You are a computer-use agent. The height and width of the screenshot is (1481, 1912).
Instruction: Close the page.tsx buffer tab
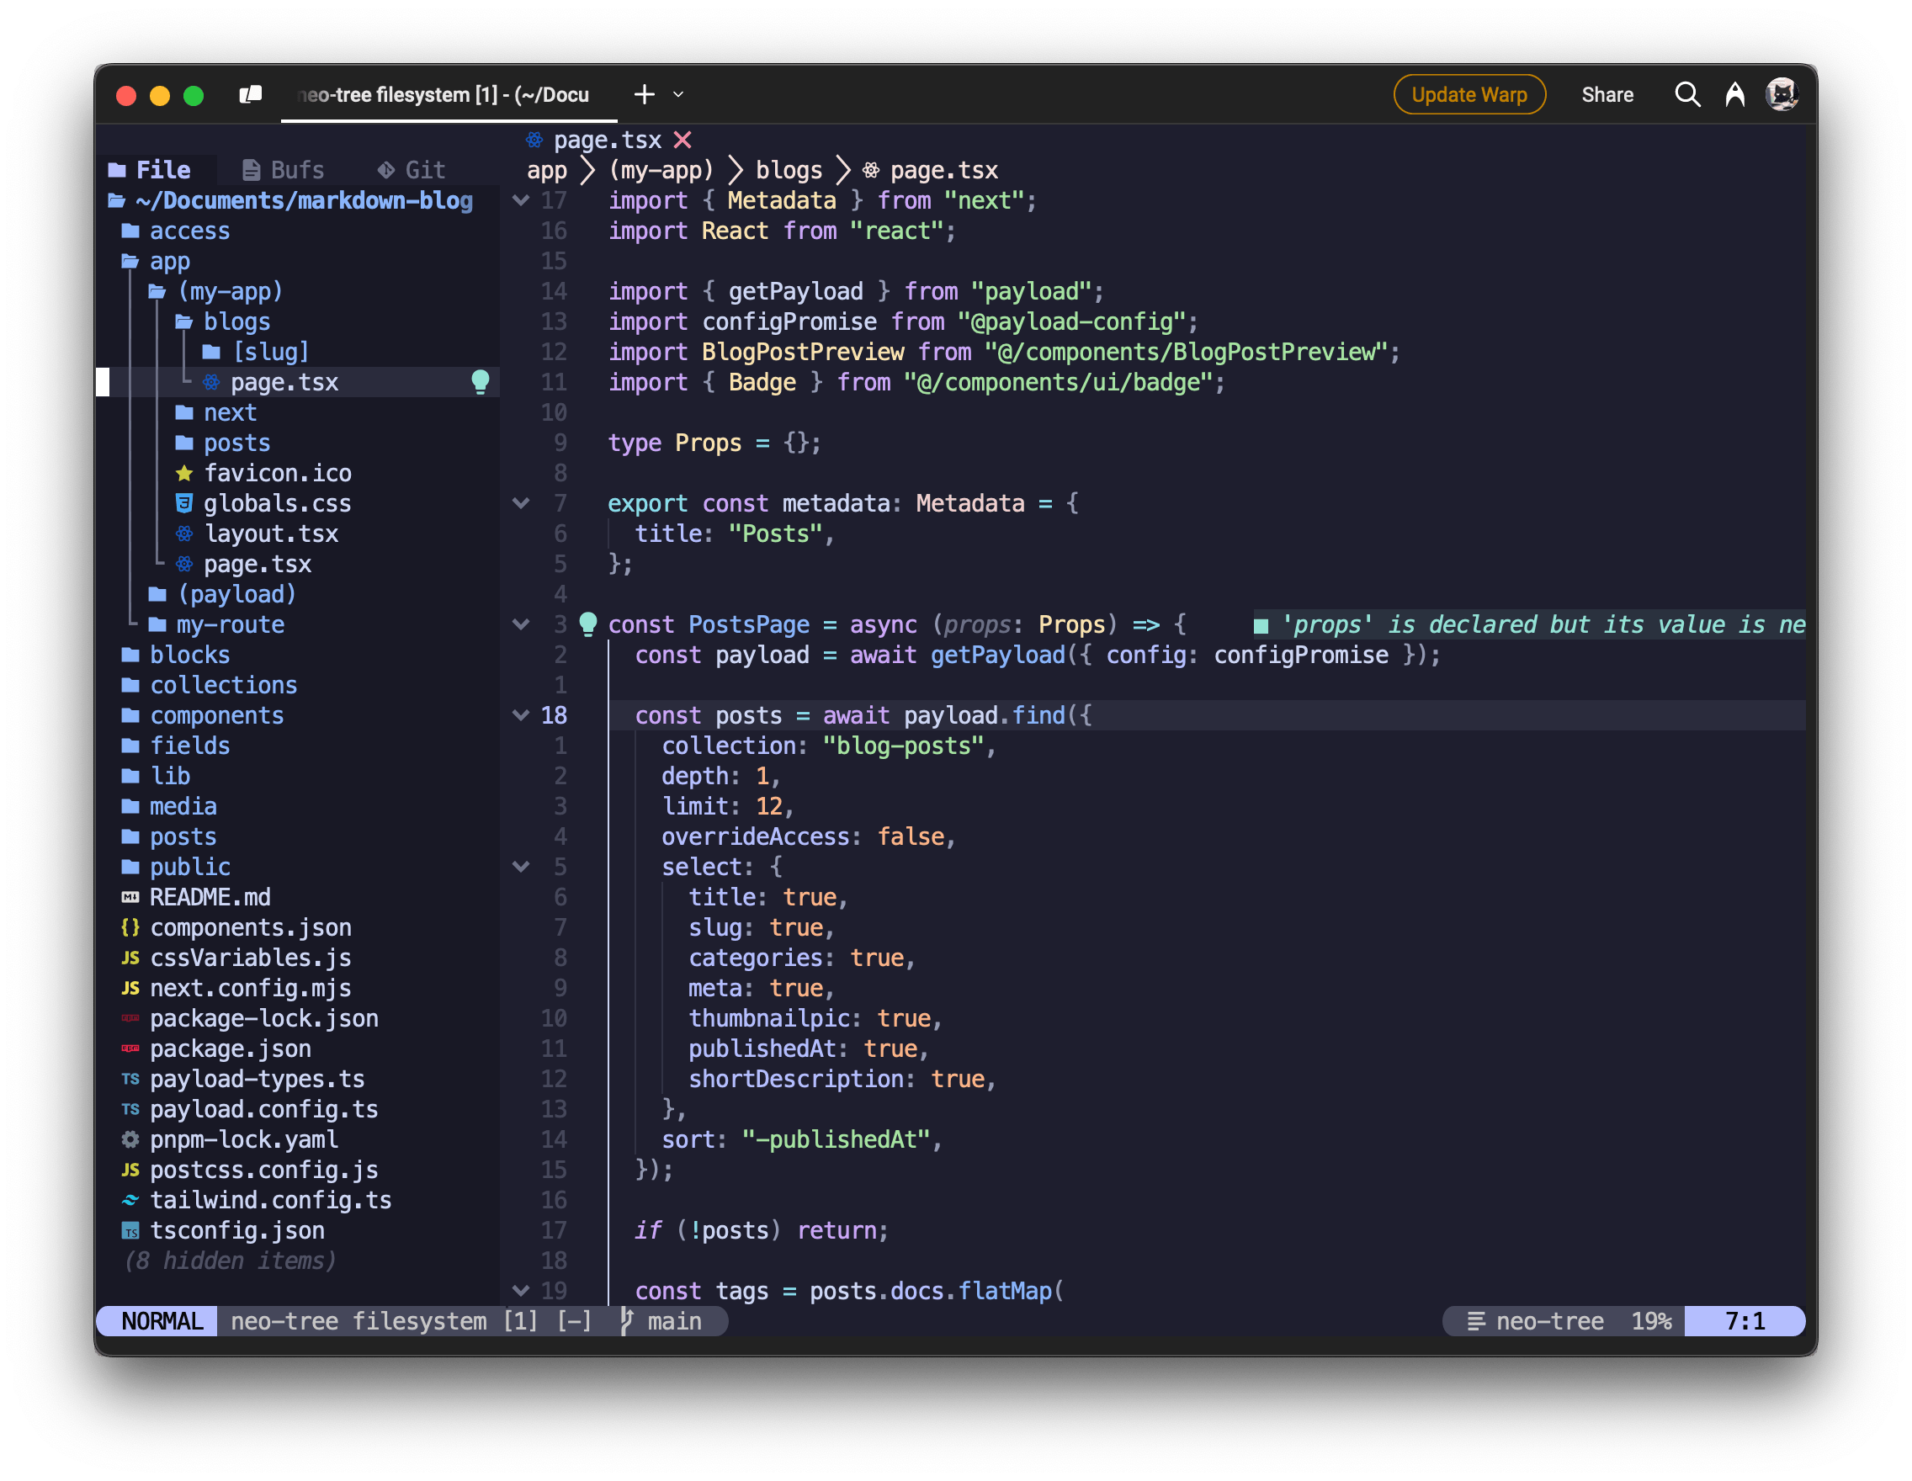tap(682, 140)
